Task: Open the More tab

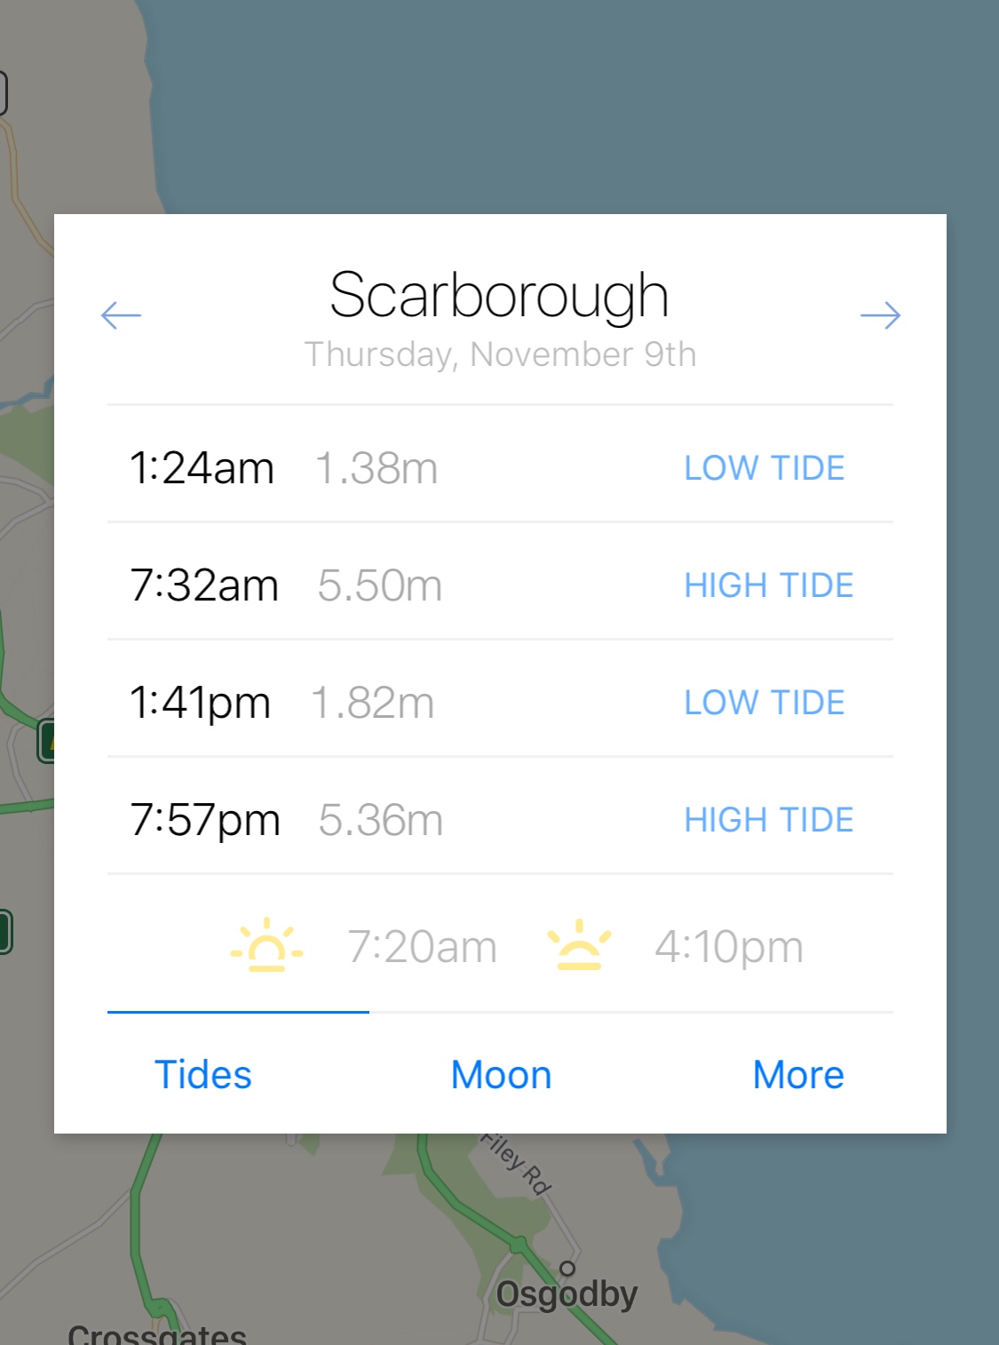Action: (x=797, y=1074)
